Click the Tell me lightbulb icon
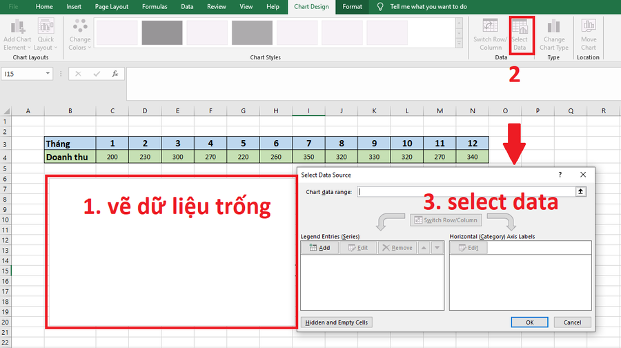Image resolution: width=621 pixels, height=348 pixels. click(380, 7)
